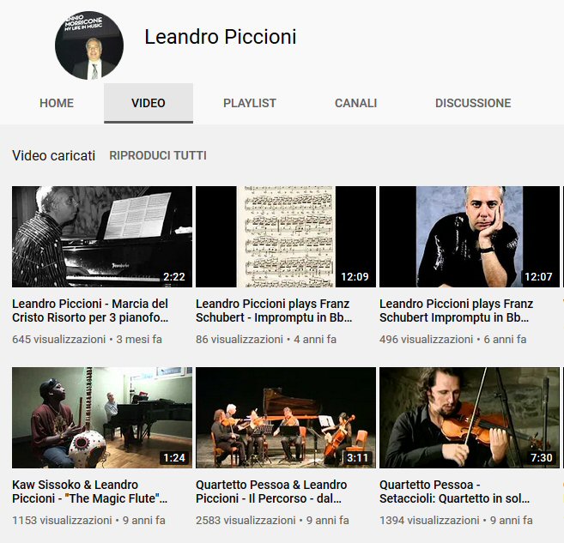Open the Leandro Piccioni channel avatar
The image size is (564, 543).
[x=89, y=45]
